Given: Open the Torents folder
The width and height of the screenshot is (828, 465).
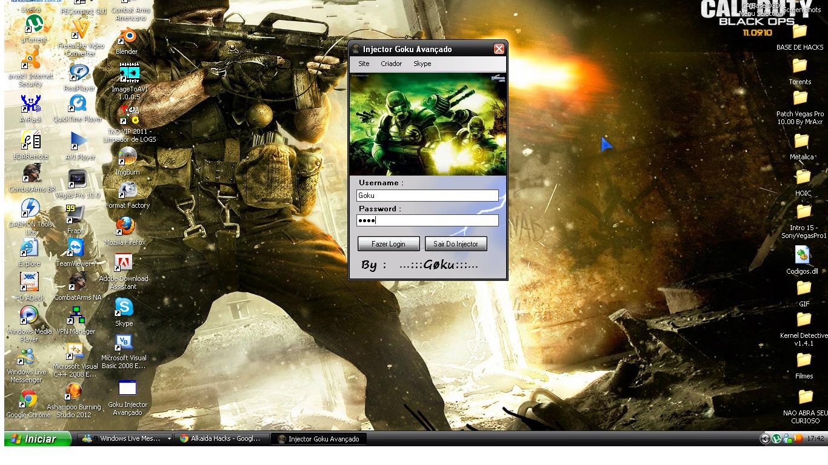Looking at the screenshot, I should (x=800, y=71).
